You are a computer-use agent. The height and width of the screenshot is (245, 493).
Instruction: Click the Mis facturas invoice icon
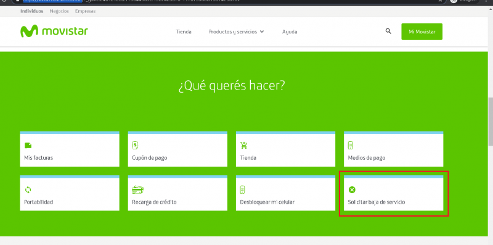click(28, 145)
